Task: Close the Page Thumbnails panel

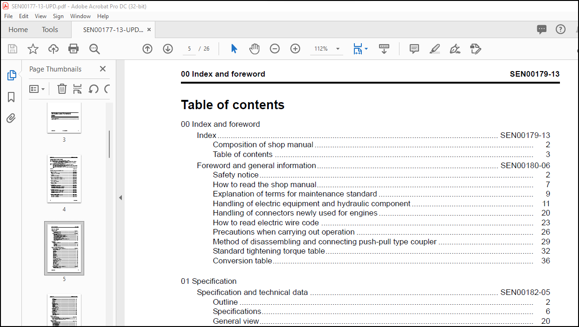Action: [x=103, y=69]
